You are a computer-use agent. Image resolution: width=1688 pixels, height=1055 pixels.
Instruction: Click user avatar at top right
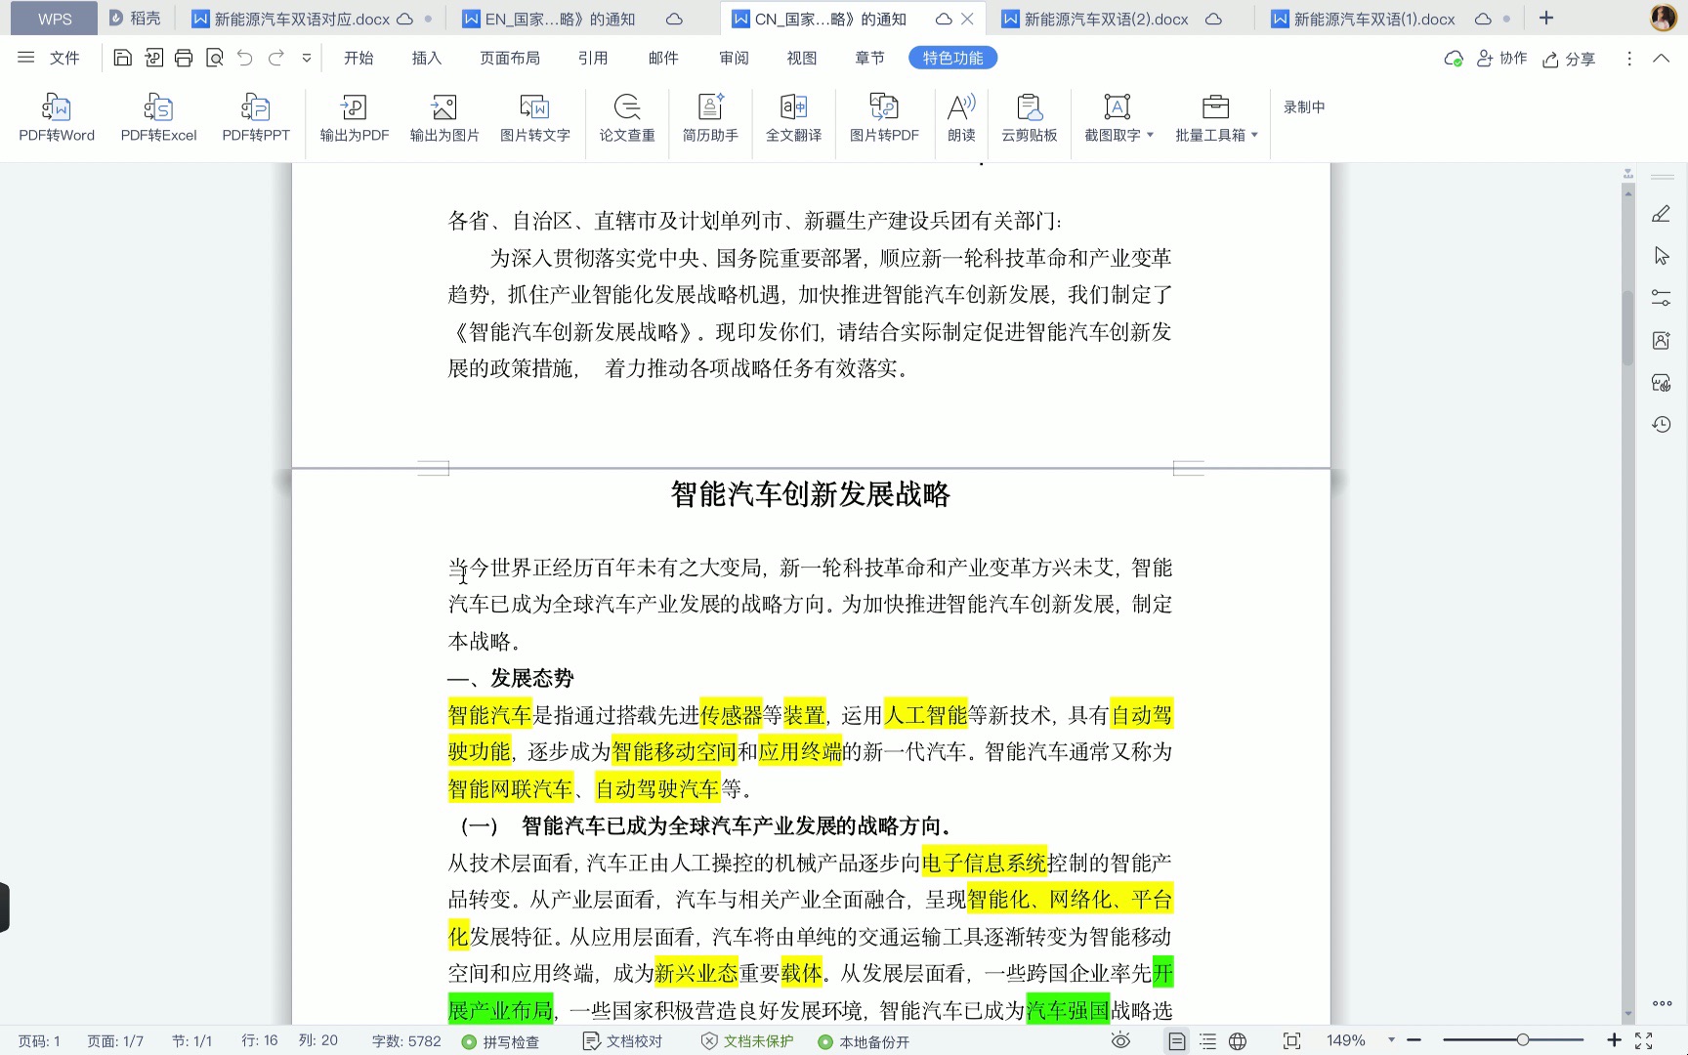[1663, 18]
